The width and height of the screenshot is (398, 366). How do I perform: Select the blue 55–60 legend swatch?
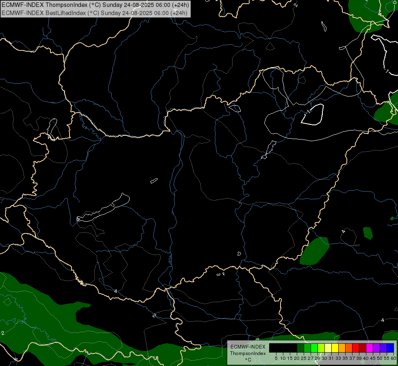[390, 348]
